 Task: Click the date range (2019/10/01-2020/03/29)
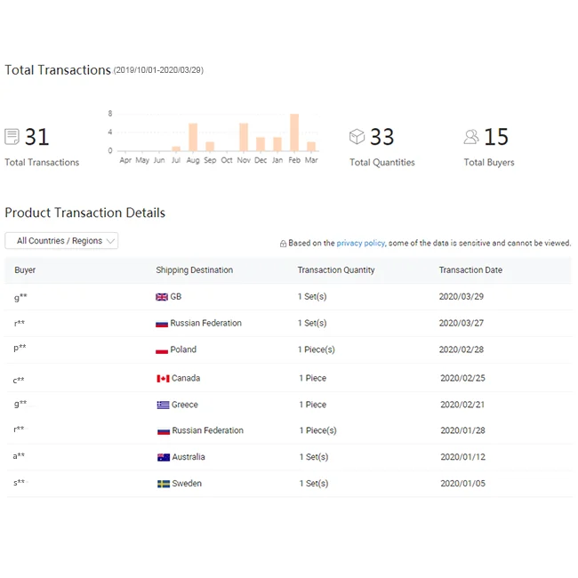click(x=158, y=70)
